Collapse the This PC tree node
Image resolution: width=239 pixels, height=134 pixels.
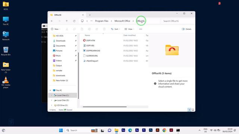click(x=50, y=90)
